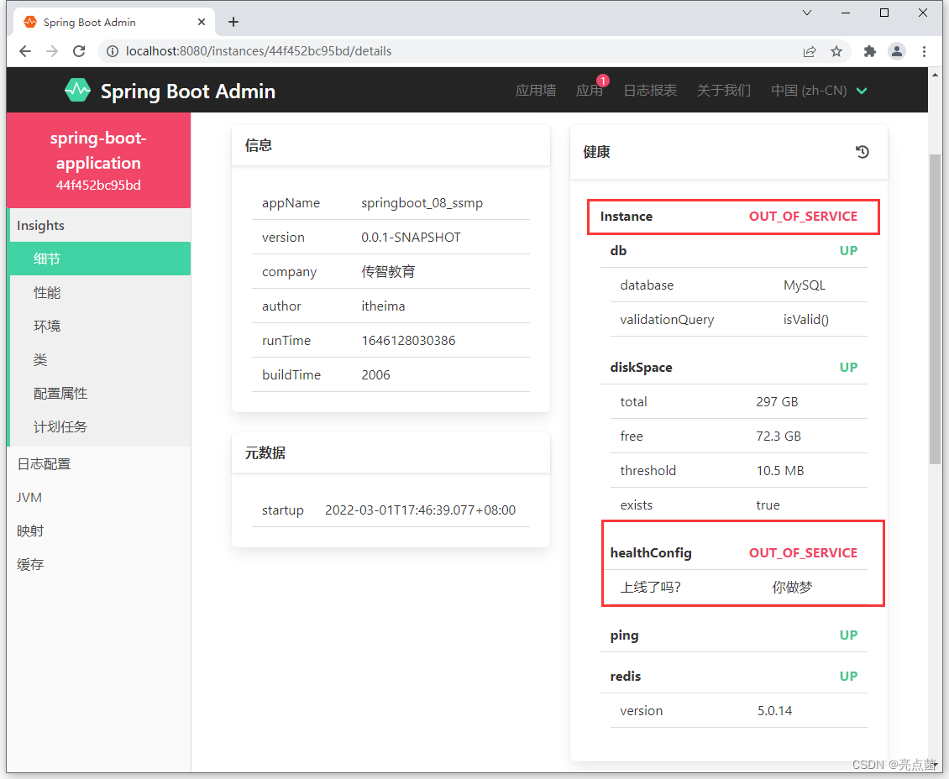This screenshot has width=949, height=779.
Task: Click the 信息 card heading
Action: 259,145
